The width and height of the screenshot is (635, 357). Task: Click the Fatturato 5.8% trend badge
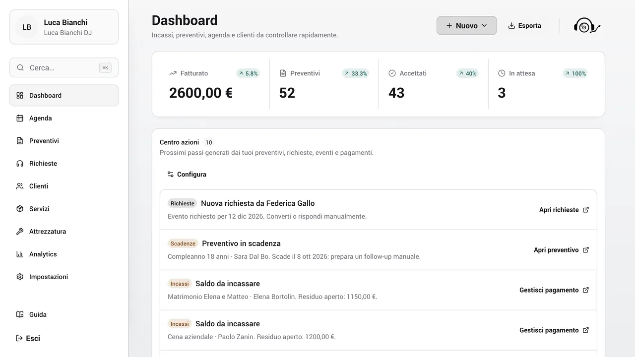(x=248, y=73)
